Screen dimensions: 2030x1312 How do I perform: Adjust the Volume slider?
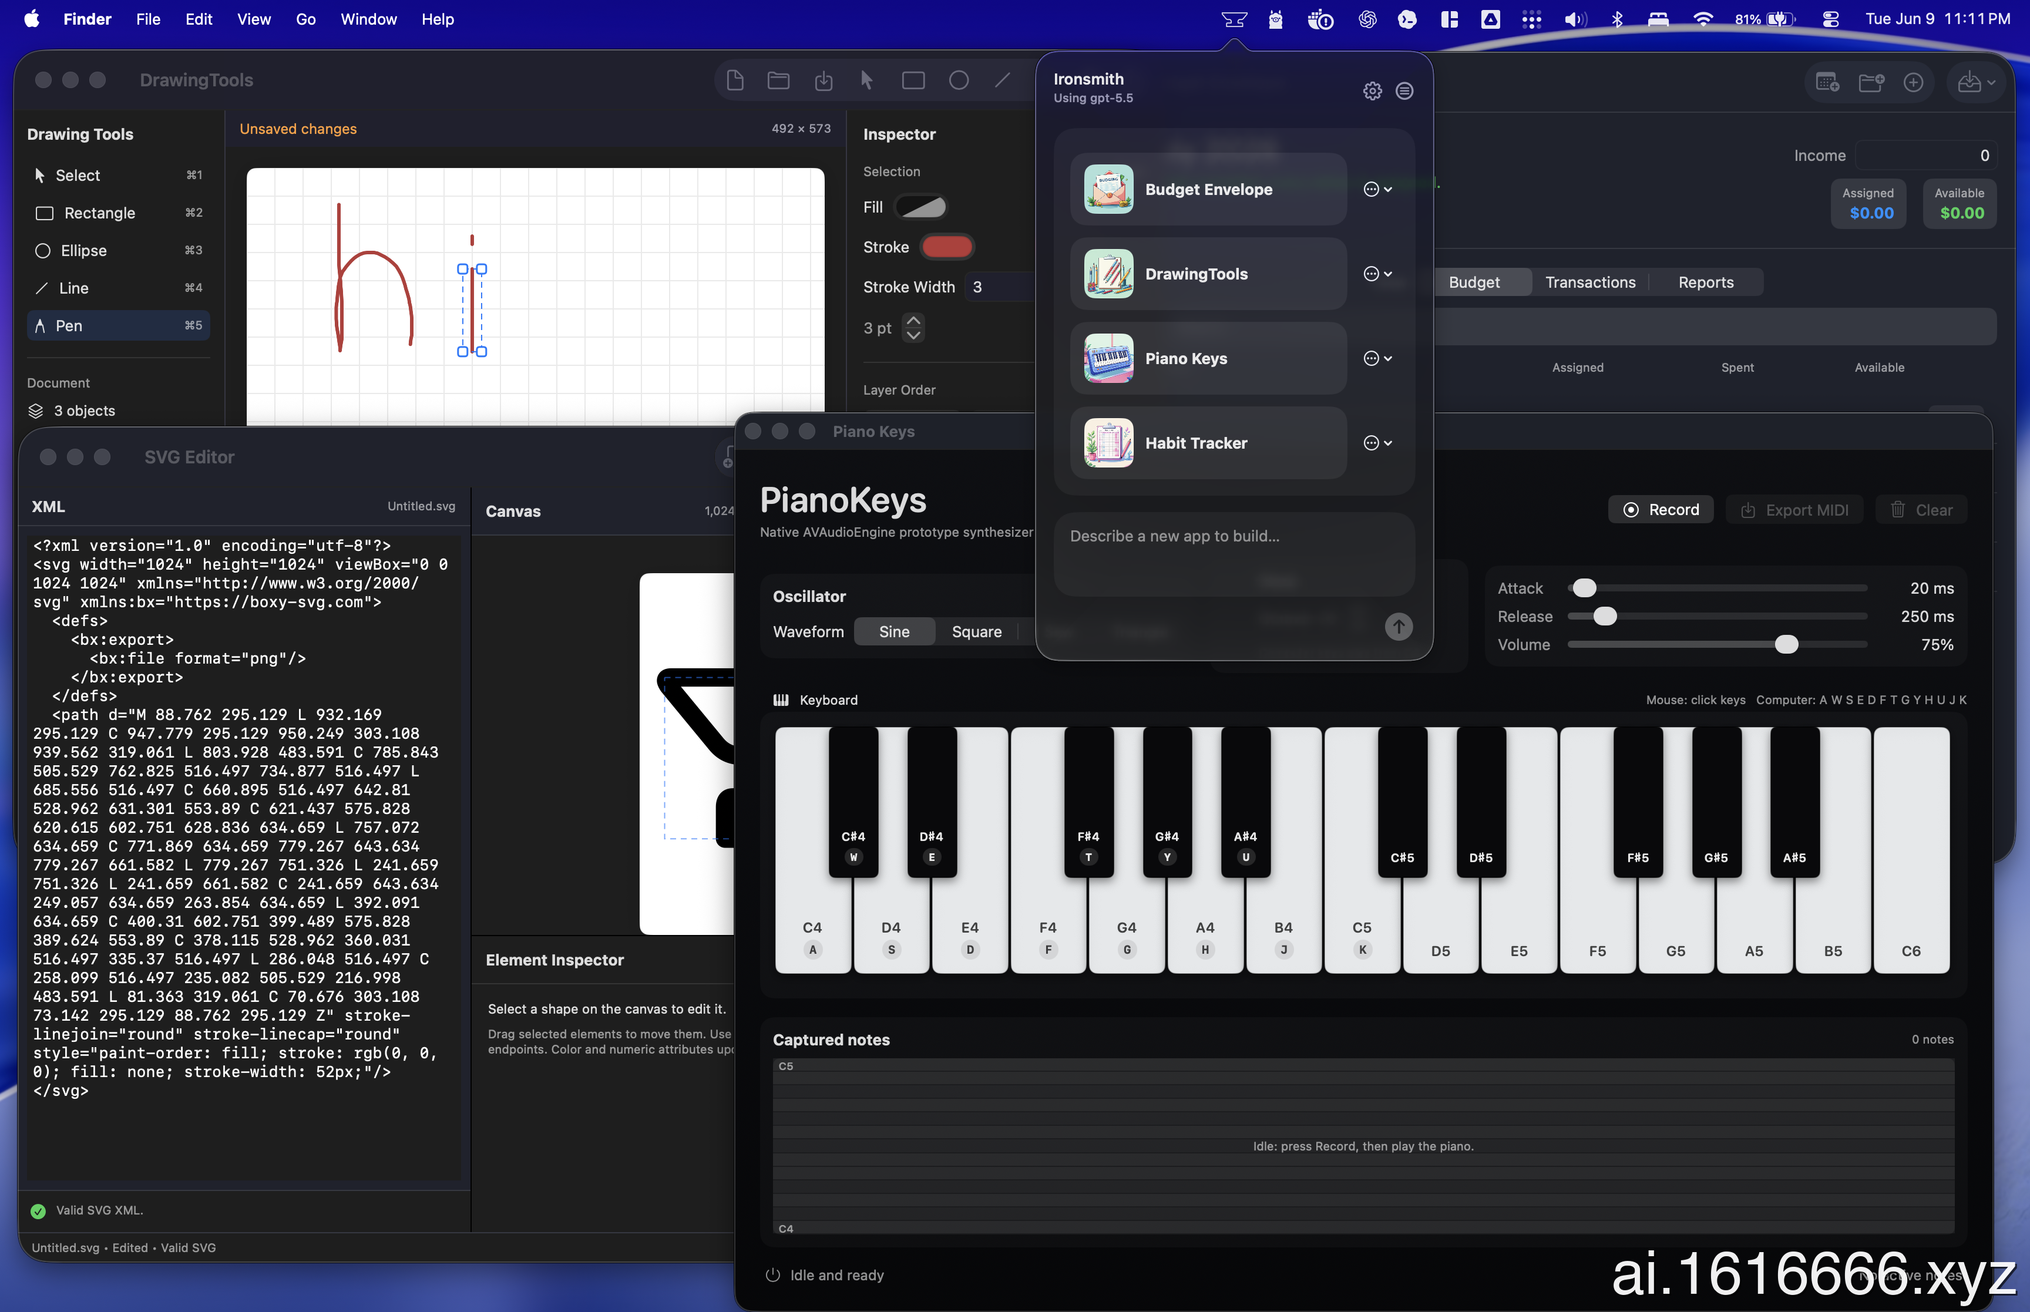coord(1786,644)
